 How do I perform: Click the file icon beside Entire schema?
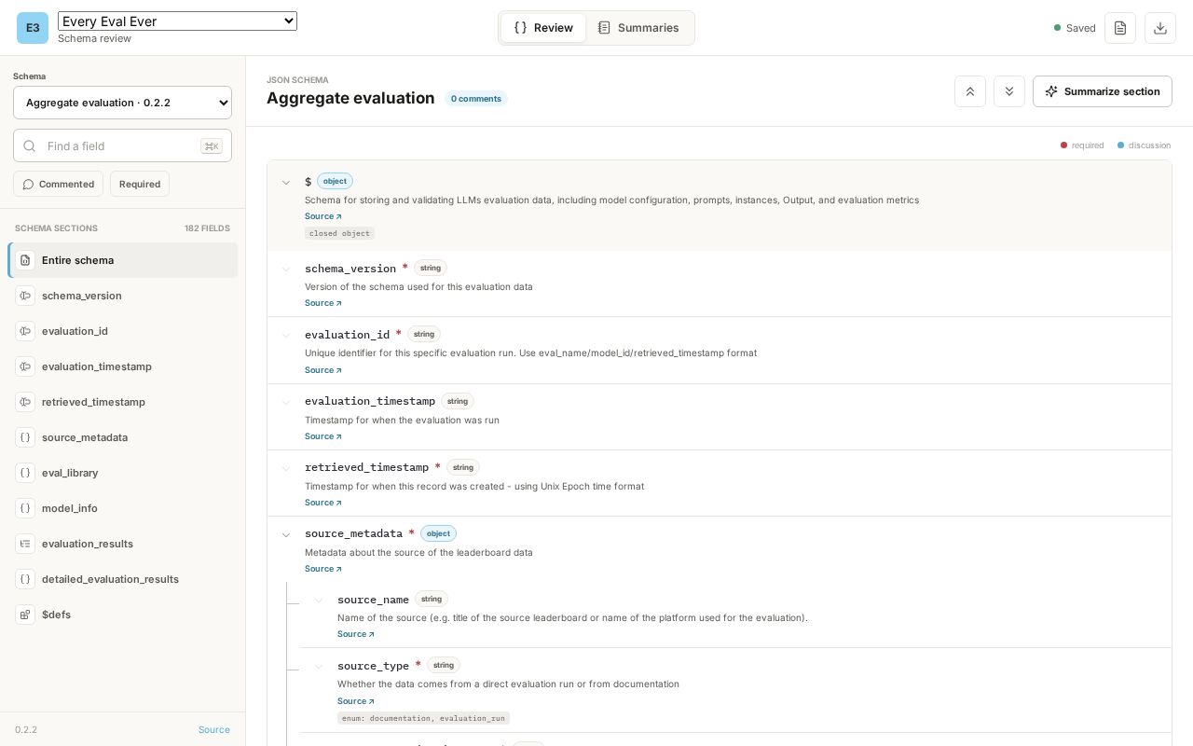pos(25,260)
